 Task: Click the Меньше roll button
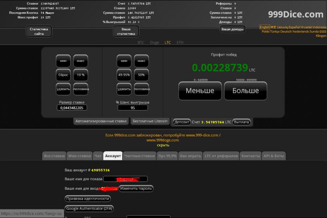200,91
